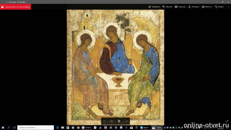The height and width of the screenshot is (130, 231).
Task: Open the Mail envelope taskbar icon
Action: (x=131, y=127)
